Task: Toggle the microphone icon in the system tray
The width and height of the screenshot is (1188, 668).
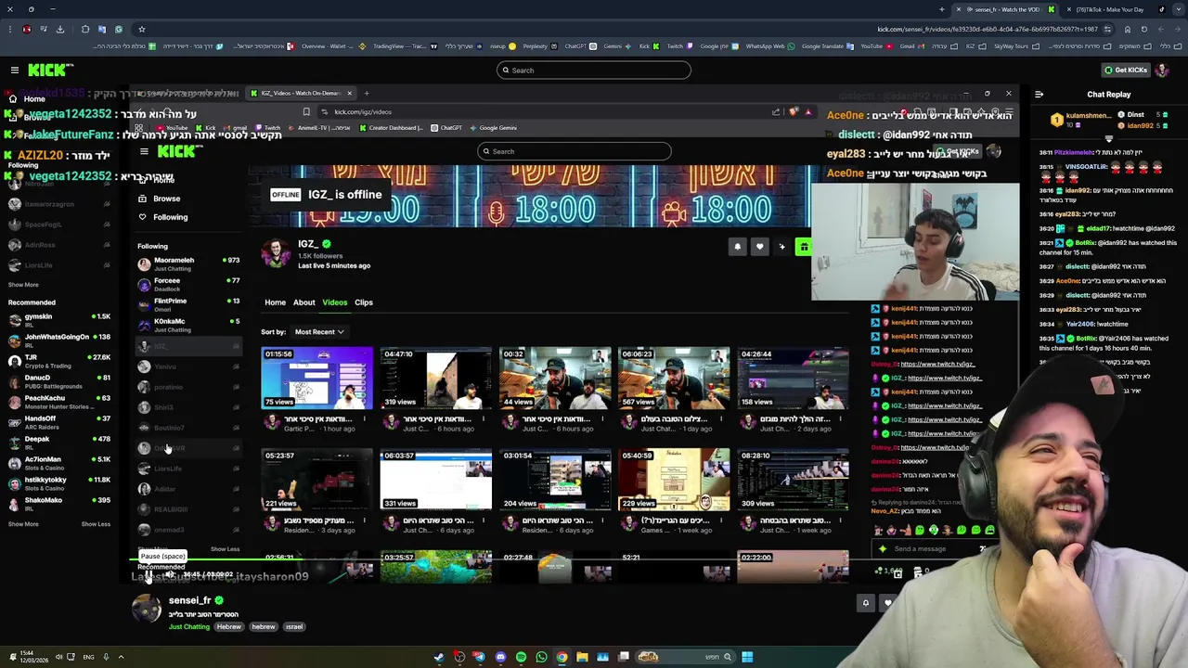Action: click(x=106, y=657)
